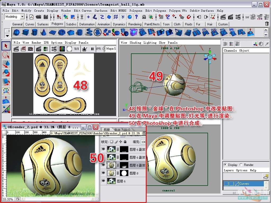
Task: Show alpha channel in Render View
Action: pos(69,49)
